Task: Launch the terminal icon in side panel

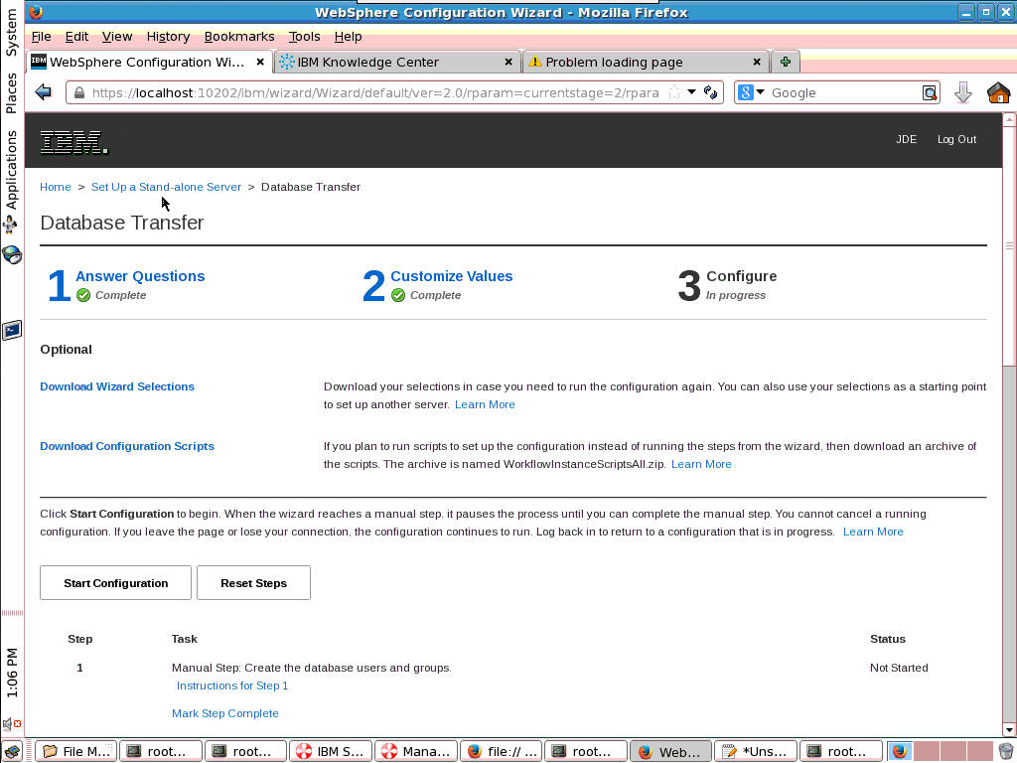Action: coord(12,330)
